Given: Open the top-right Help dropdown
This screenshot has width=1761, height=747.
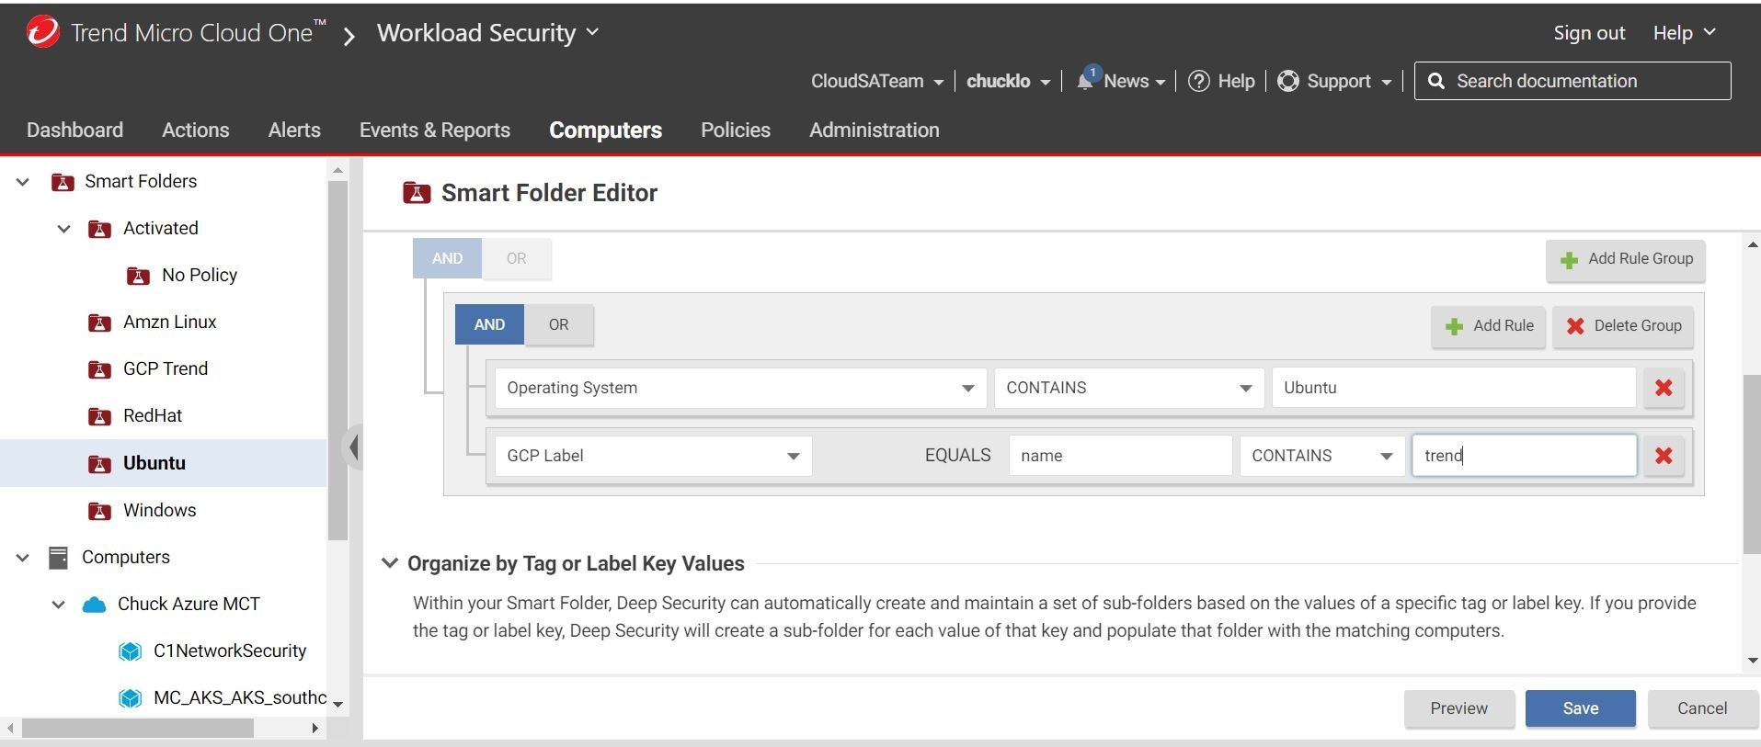Looking at the screenshot, I should [x=1684, y=33].
